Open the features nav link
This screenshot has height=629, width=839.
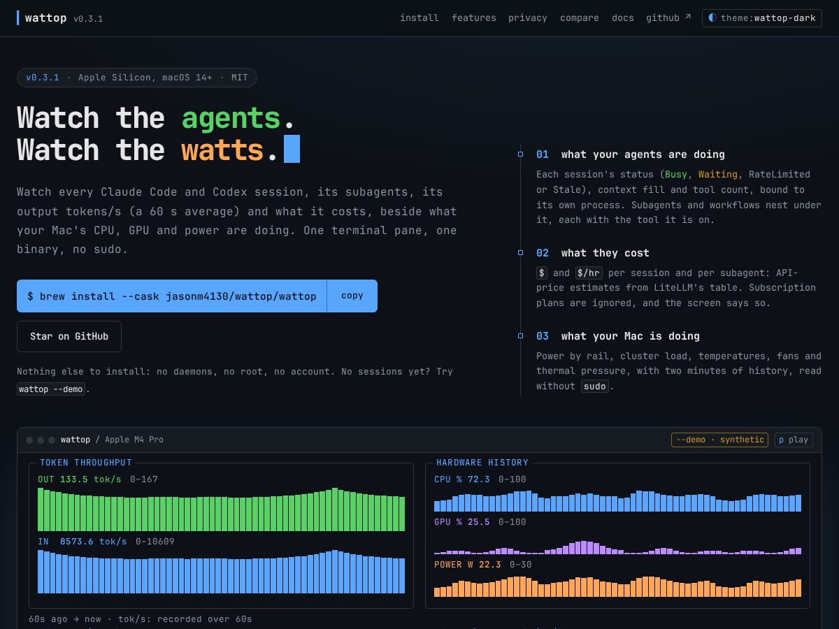(x=474, y=18)
